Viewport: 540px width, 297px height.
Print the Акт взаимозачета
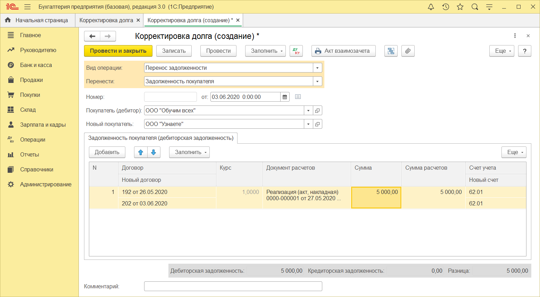tap(343, 51)
